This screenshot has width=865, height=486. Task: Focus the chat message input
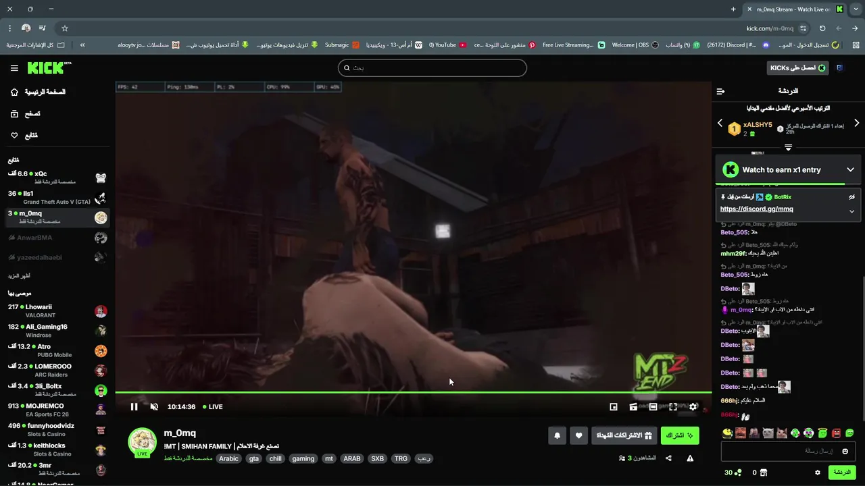788,451
